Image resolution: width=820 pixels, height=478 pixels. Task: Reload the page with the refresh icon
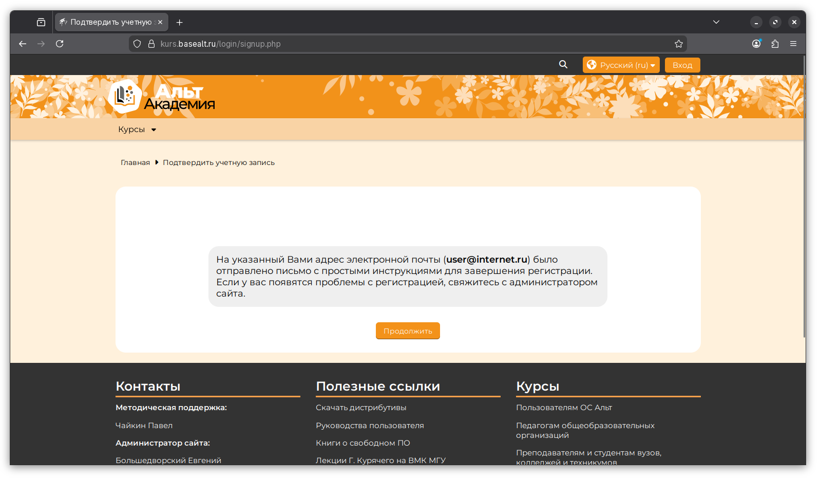[x=60, y=44]
